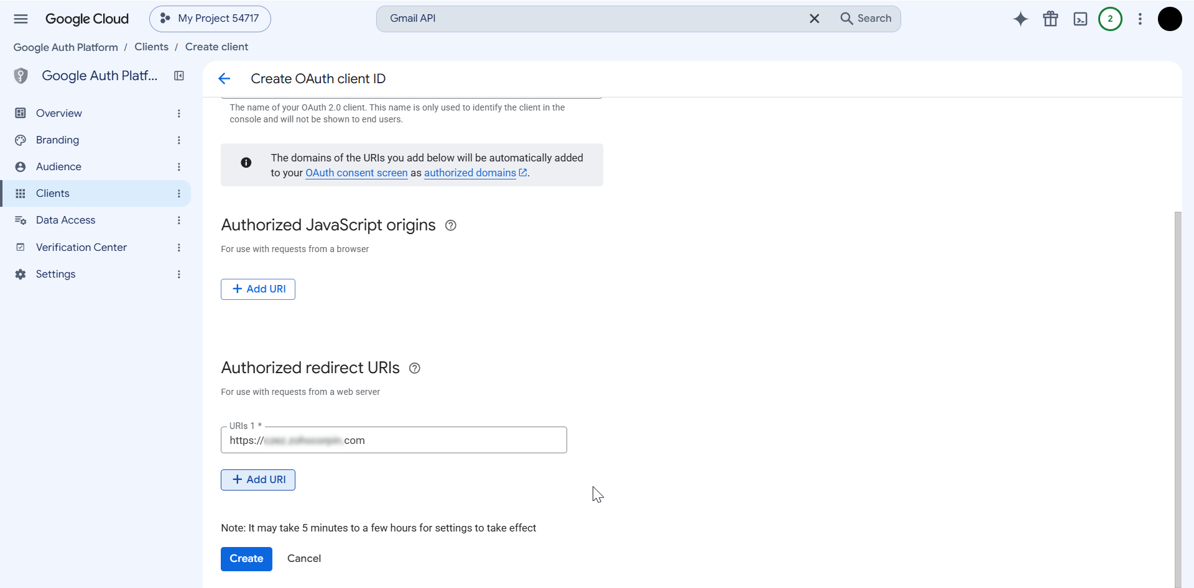Click the Search button in search bar

866,19
